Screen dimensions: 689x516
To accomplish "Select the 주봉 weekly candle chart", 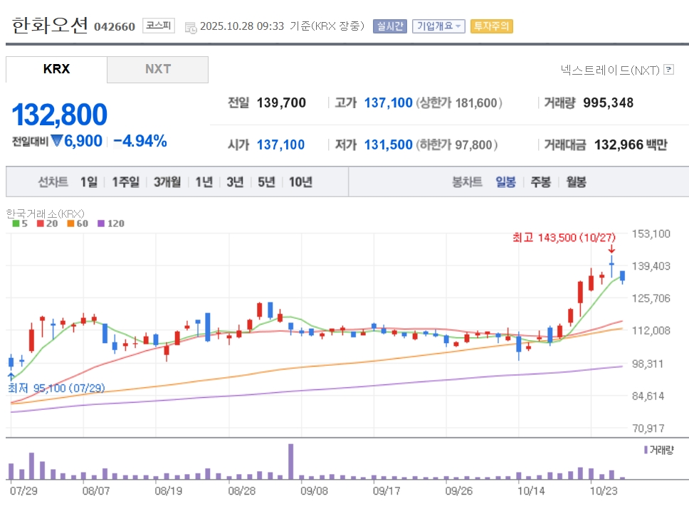I will [x=540, y=181].
